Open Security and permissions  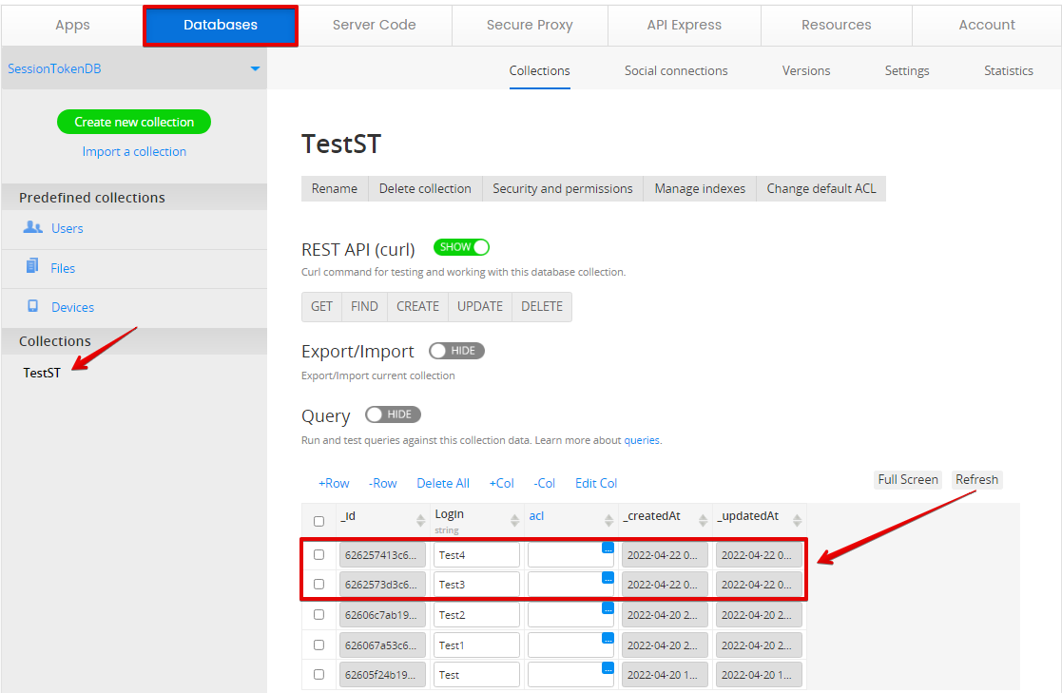[563, 188]
